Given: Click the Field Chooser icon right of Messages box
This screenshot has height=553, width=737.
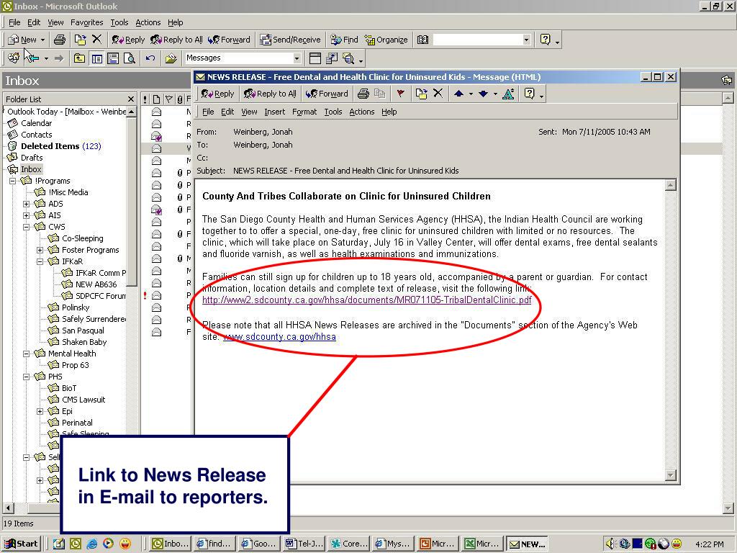Looking at the screenshot, I should click(x=315, y=58).
